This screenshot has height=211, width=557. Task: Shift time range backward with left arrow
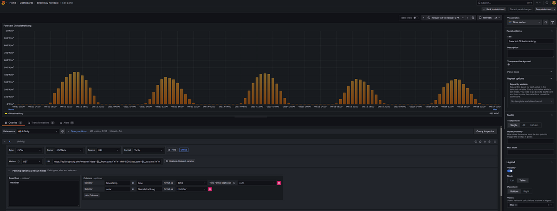(x=424, y=18)
